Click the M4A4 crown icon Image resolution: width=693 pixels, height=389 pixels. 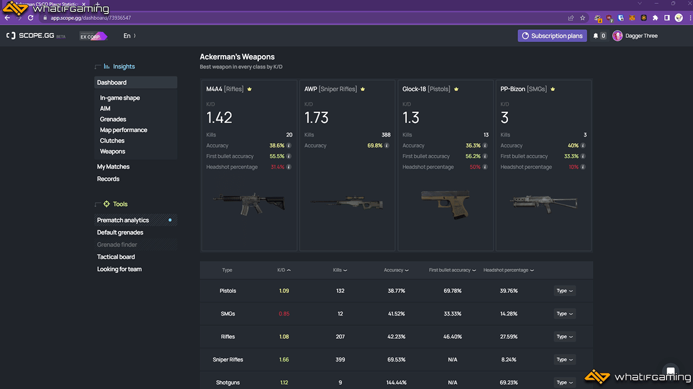coord(250,89)
